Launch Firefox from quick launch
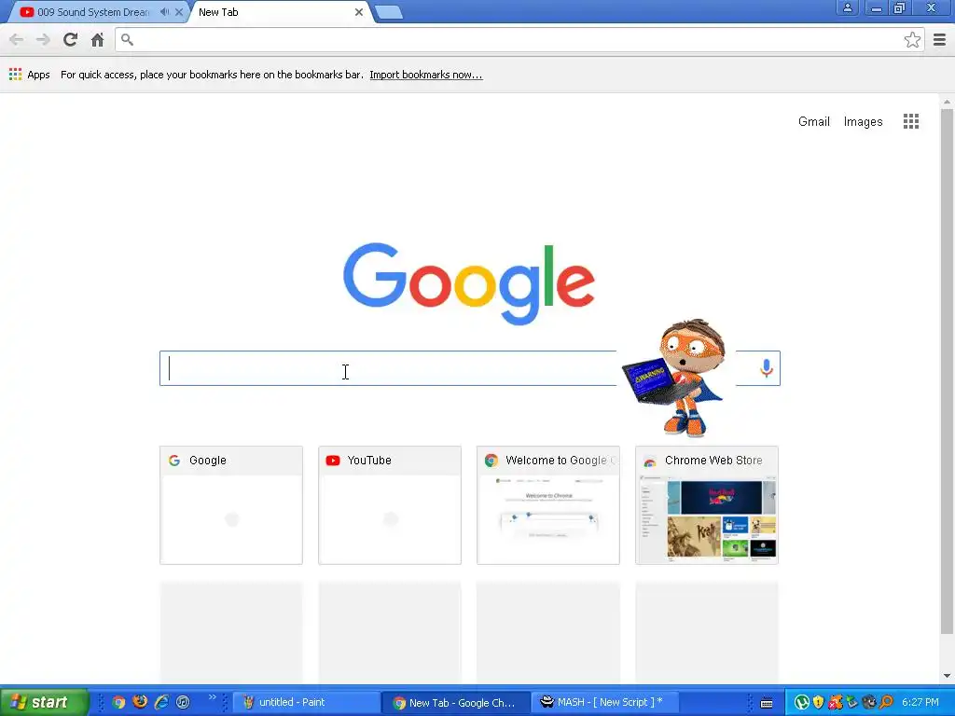 (x=140, y=702)
